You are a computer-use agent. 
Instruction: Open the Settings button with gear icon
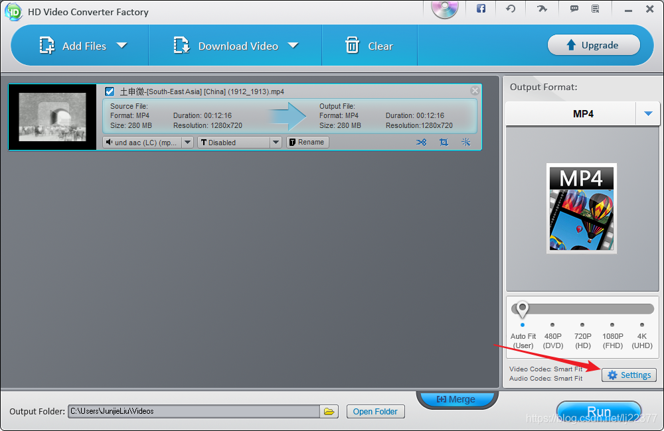(629, 375)
